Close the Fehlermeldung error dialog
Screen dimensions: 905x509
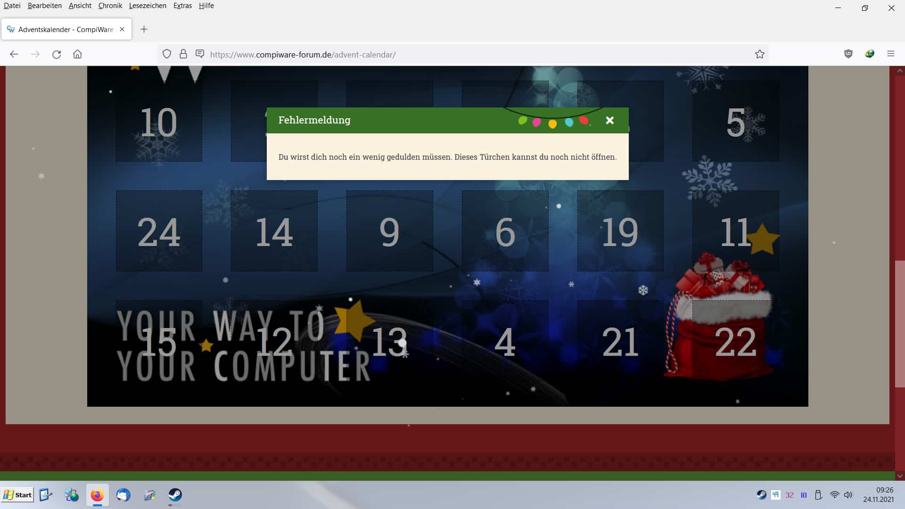click(609, 120)
